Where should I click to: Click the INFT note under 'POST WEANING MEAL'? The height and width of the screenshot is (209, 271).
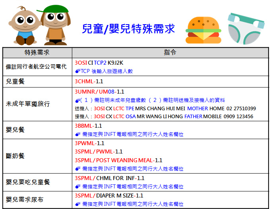click(133, 169)
